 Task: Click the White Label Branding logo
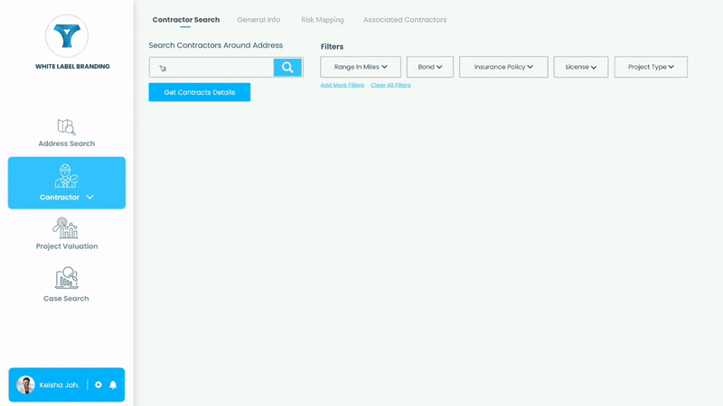[67, 36]
